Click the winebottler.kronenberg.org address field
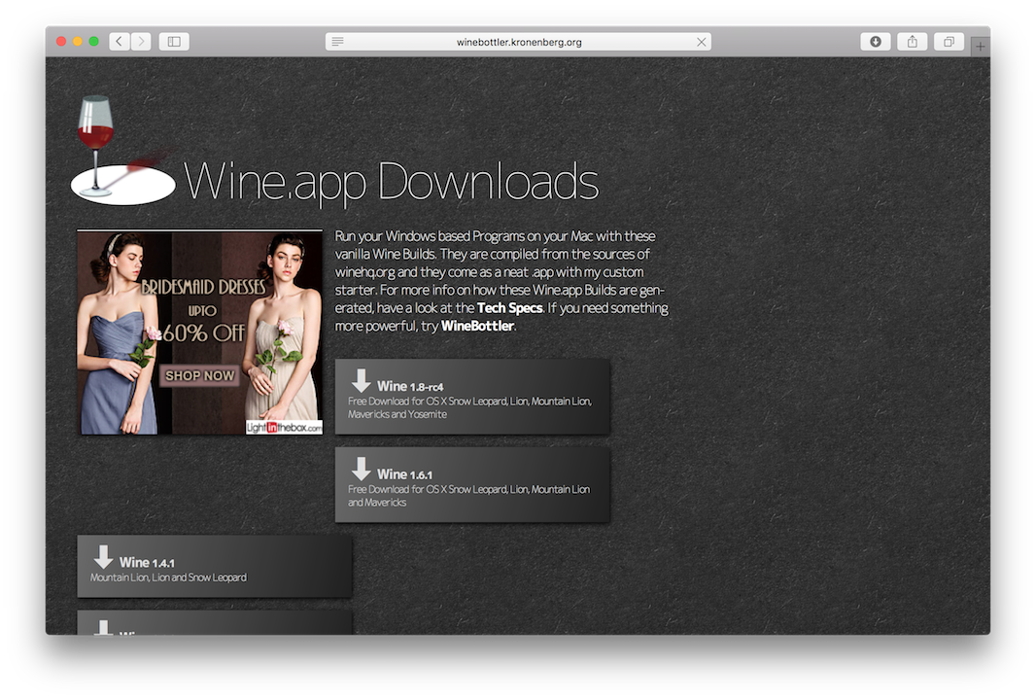 (519, 42)
